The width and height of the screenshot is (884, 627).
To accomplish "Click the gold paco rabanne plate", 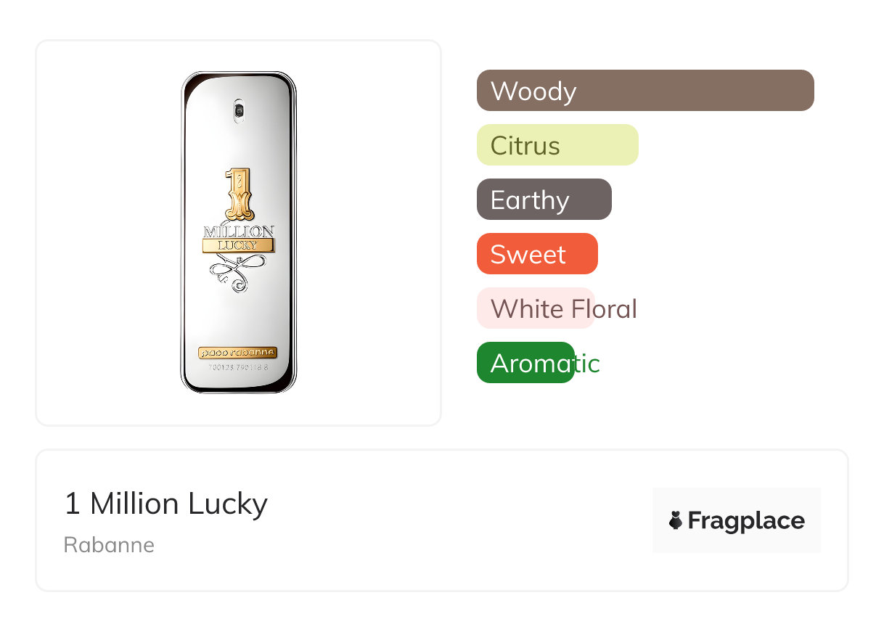I will point(238,353).
